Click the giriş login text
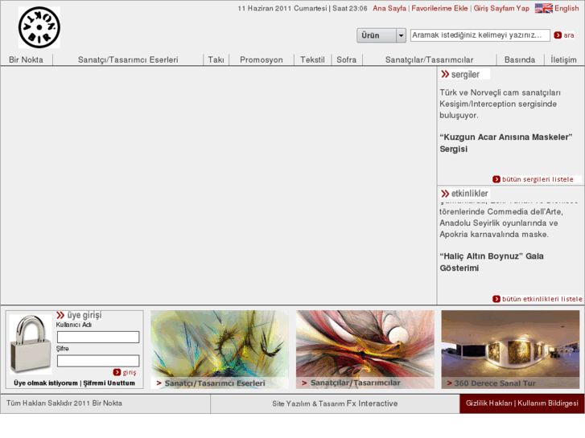585x438 pixels. pyautogui.click(x=130, y=372)
